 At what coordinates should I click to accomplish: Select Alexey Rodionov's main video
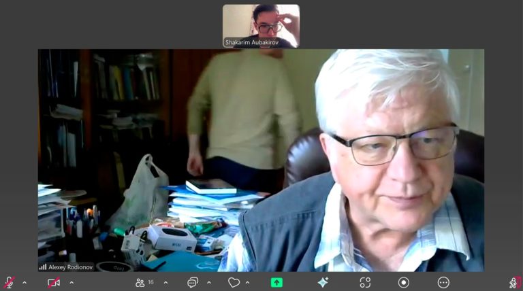tap(261, 160)
